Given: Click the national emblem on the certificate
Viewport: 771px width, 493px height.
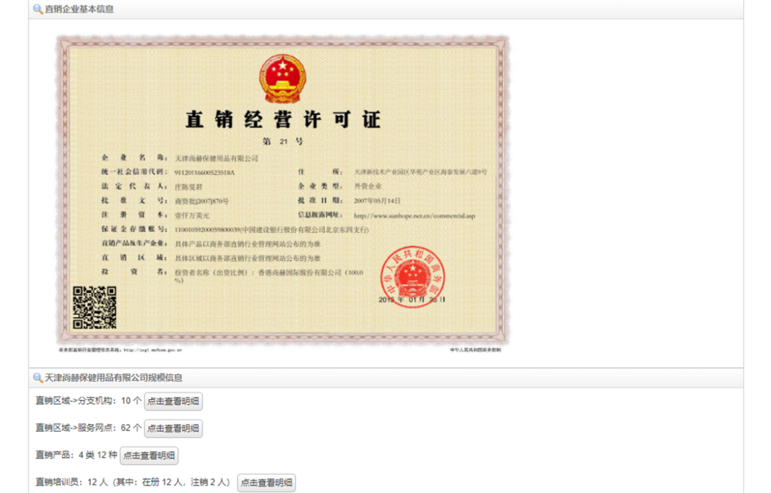Looking at the screenshot, I should click(x=282, y=78).
